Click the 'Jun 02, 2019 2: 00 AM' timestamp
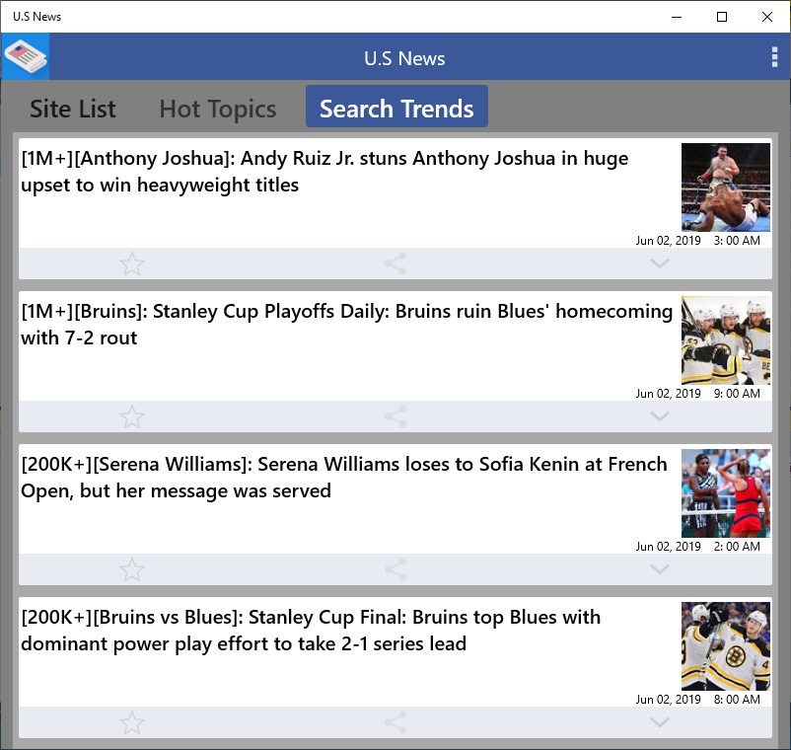 click(697, 547)
